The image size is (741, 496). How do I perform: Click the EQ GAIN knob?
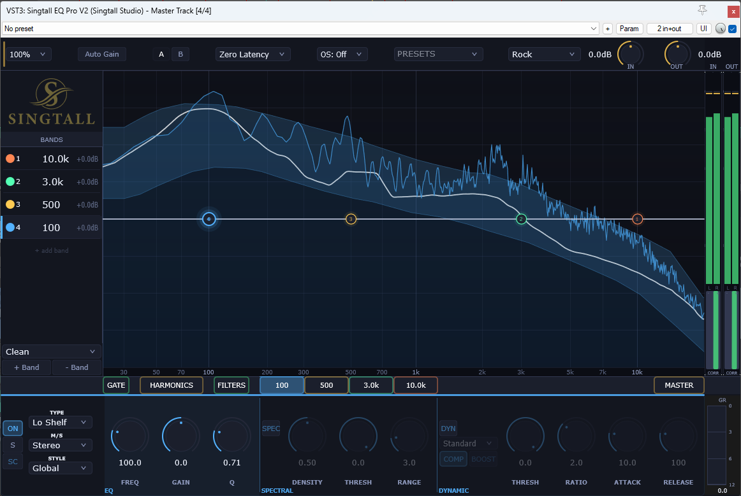[x=181, y=436]
